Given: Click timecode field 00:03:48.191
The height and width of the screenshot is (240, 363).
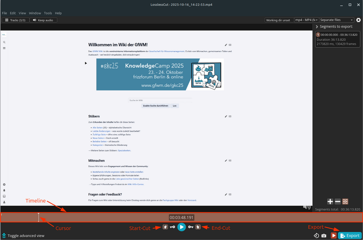Looking at the screenshot, I should [x=181, y=218].
